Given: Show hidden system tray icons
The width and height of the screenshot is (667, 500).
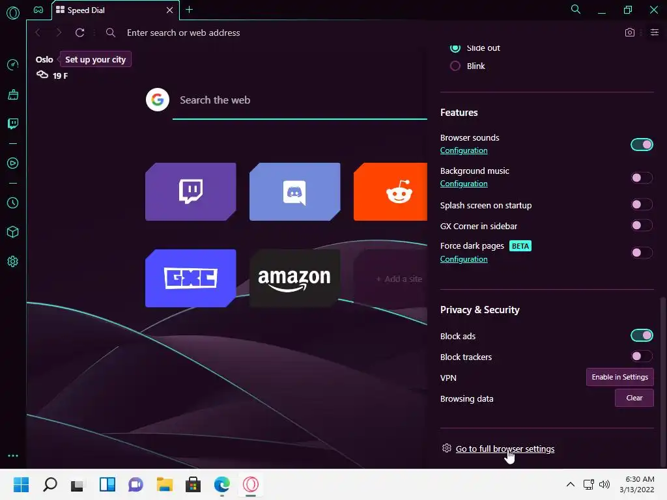Looking at the screenshot, I should pyautogui.click(x=571, y=484).
